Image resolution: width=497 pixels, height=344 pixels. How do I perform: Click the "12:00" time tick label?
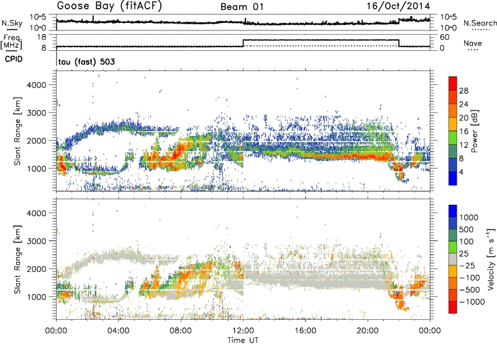pos(243,331)
